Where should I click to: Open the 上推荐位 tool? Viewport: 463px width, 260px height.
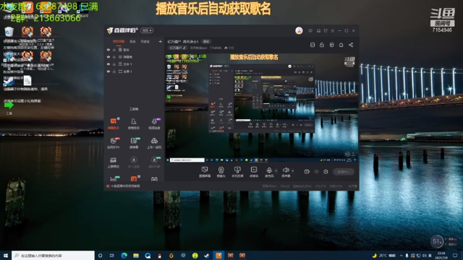(113, 162)
